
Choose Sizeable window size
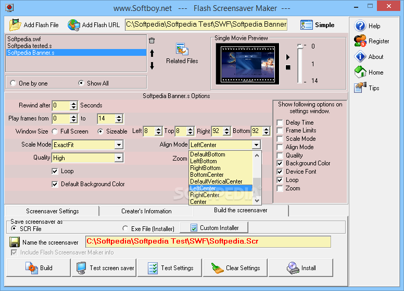pos(100,131)
